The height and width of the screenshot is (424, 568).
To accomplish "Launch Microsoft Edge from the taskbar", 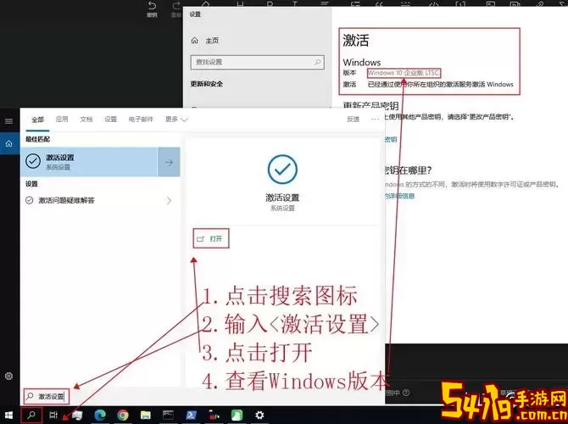I will click(100, 415).
